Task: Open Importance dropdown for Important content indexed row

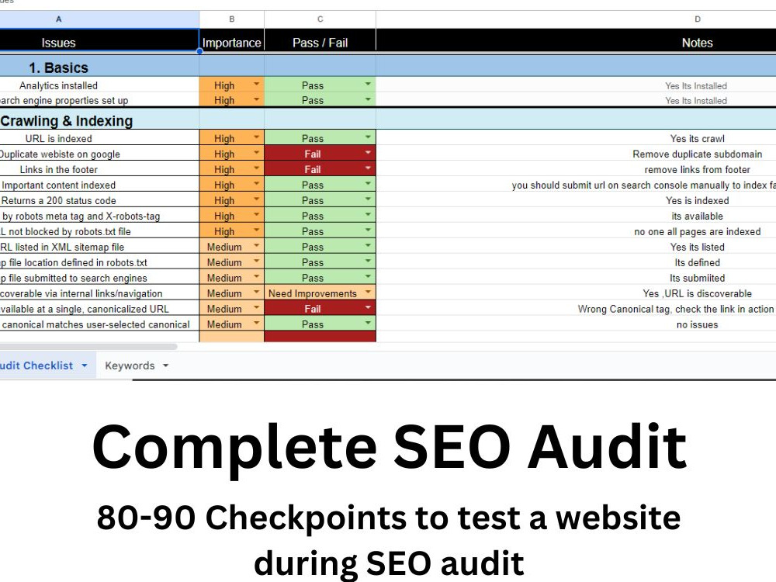Action: tap(256, 184)
